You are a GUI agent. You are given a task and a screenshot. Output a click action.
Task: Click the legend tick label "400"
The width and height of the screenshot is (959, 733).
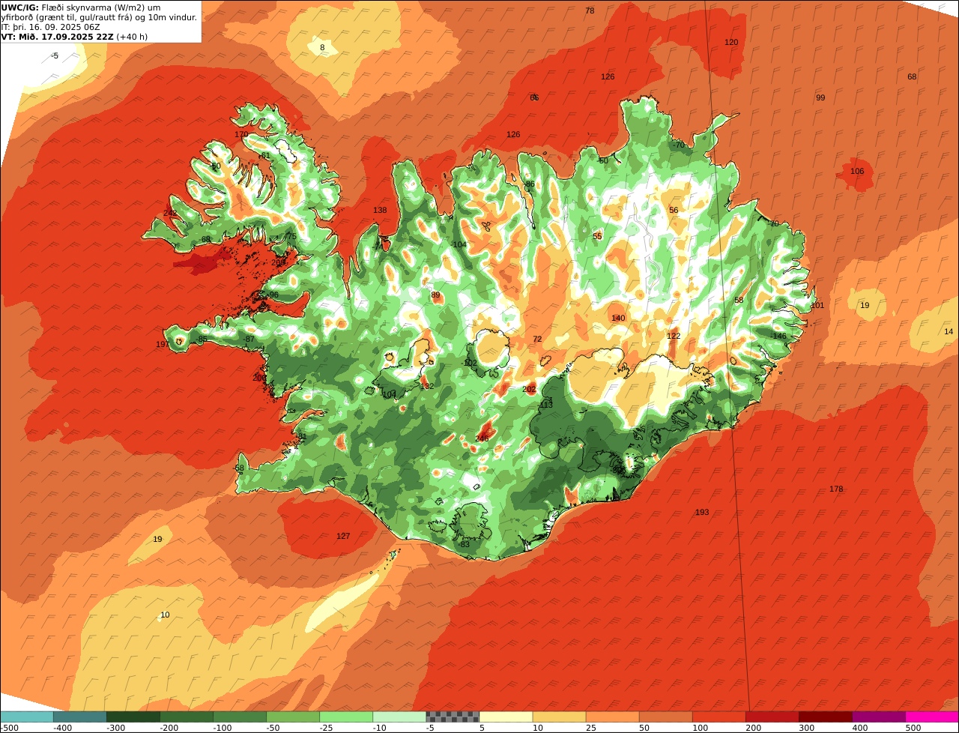pyautogui.click(x=859, y=728)
